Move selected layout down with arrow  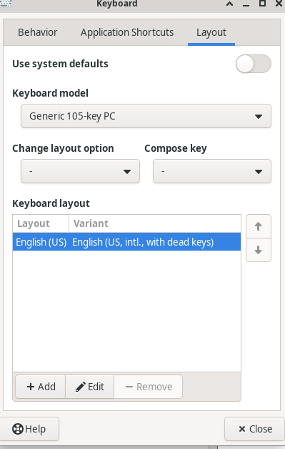(258, 250)
